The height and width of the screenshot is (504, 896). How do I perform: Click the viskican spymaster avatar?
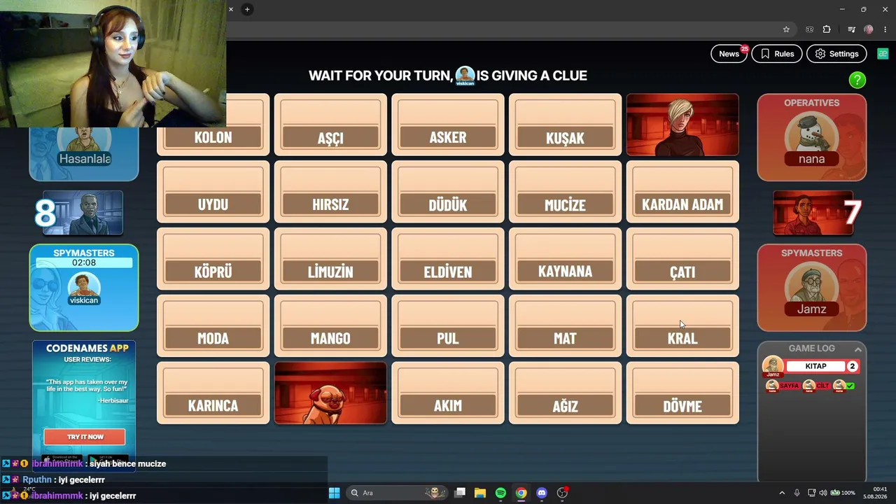pyautogui.click(x=84, y=285)
